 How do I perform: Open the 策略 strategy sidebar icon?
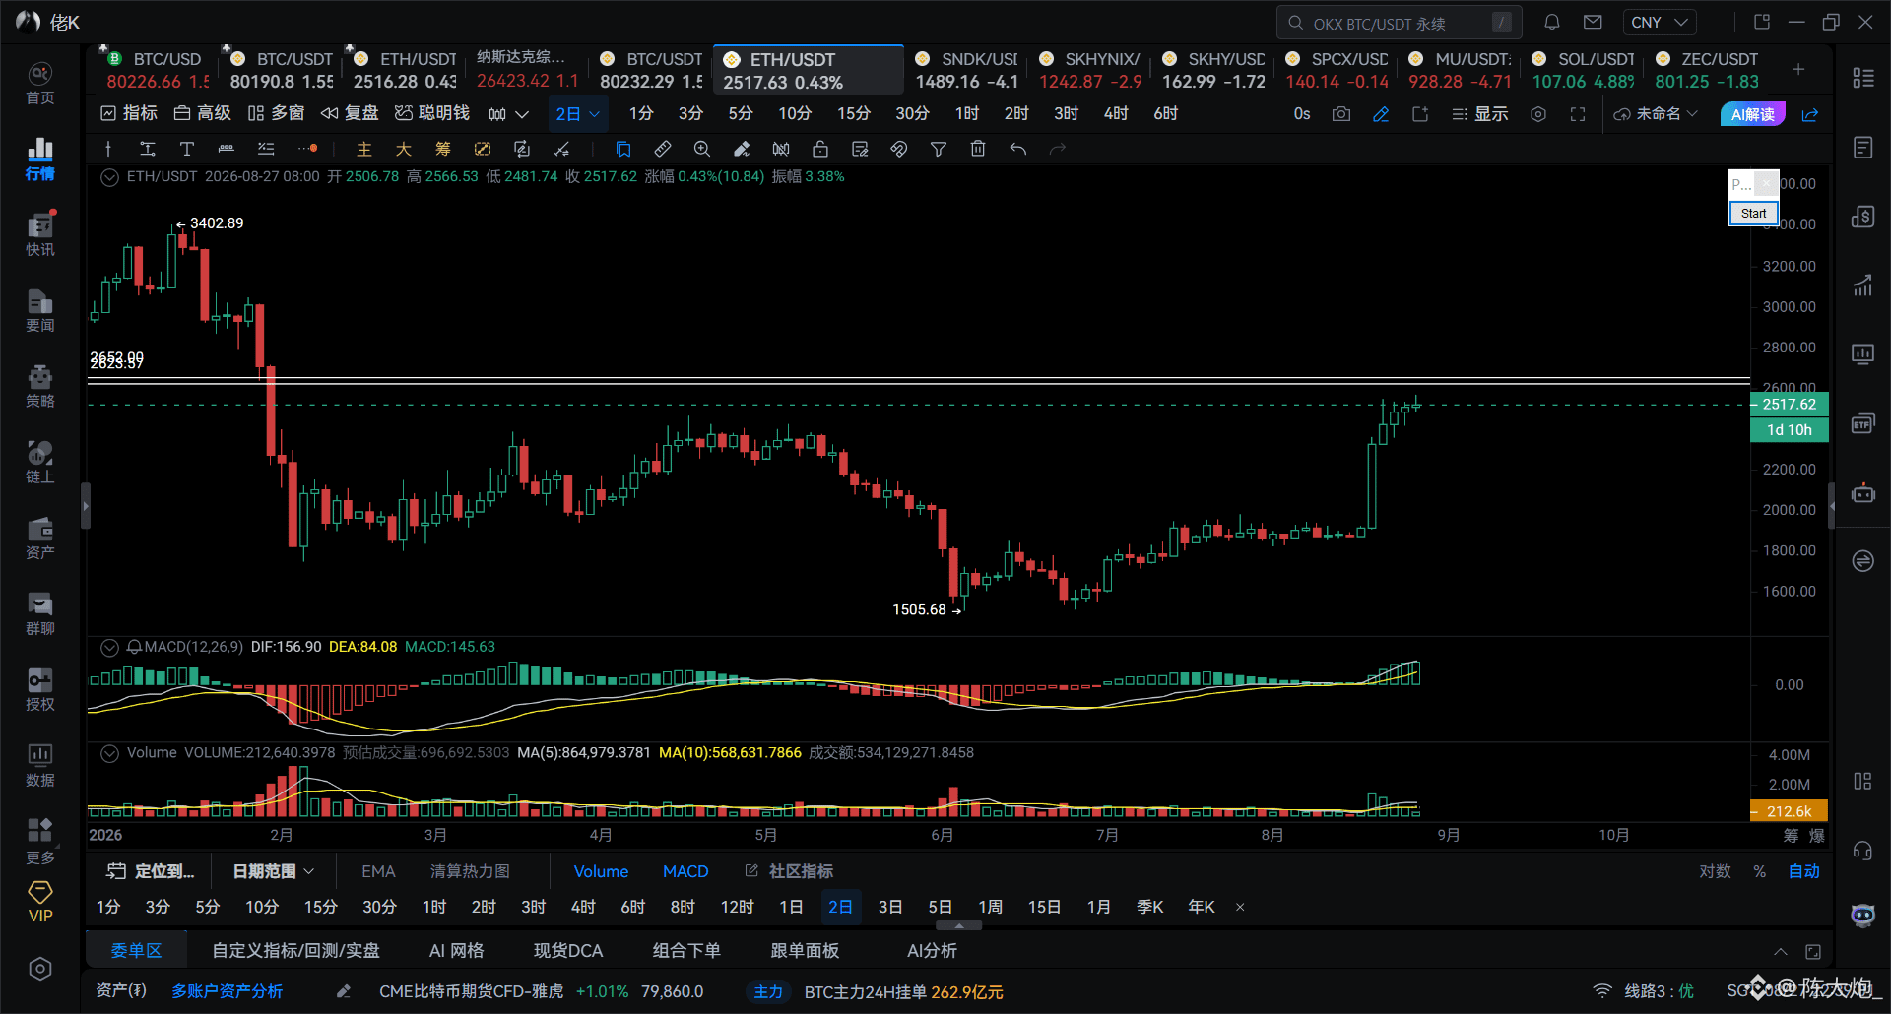point(40,387)
